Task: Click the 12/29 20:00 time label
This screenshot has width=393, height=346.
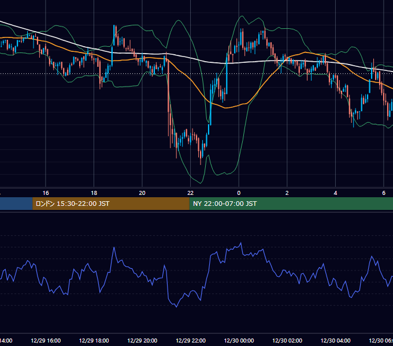Action: (x=142, y=340)
